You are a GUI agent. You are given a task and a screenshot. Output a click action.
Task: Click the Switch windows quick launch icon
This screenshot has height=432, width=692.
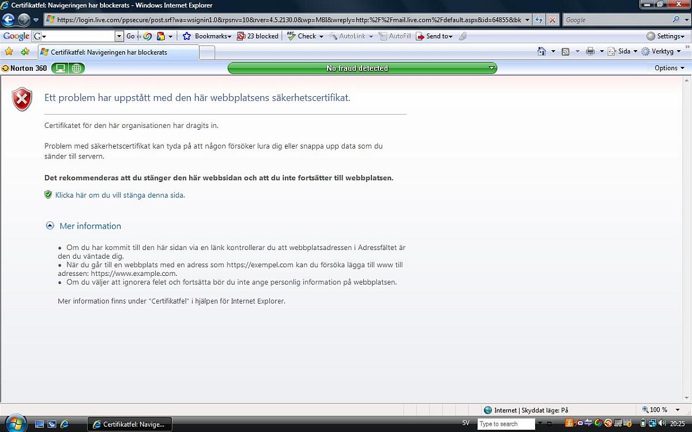click(51, 424)
